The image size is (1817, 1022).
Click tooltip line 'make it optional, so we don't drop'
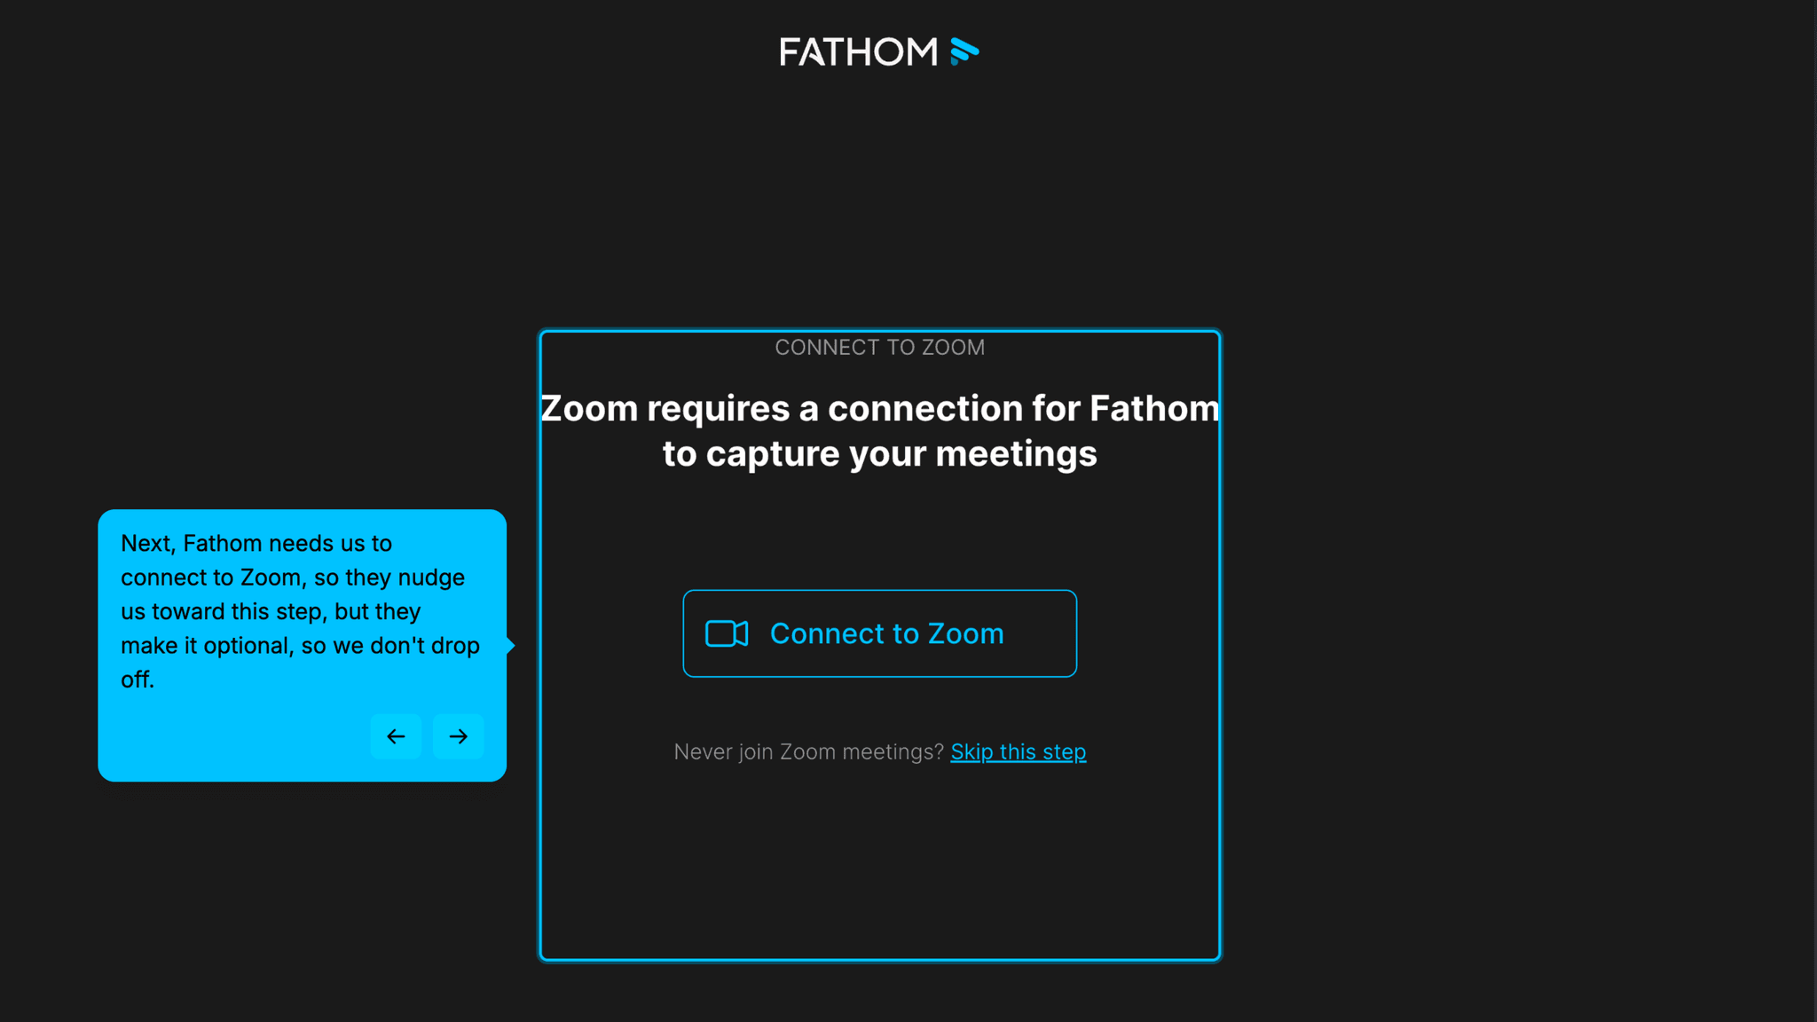(x=300, y=645)
